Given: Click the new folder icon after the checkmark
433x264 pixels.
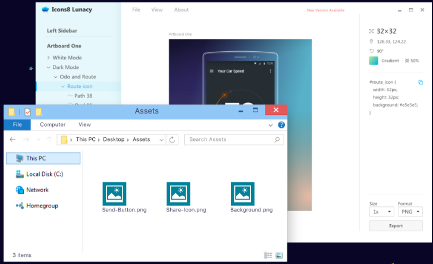Looking at the screenshot, I should point(39,112).
